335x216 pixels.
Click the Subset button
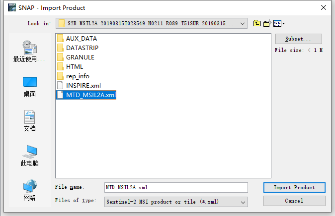click(x=298, y=39)
